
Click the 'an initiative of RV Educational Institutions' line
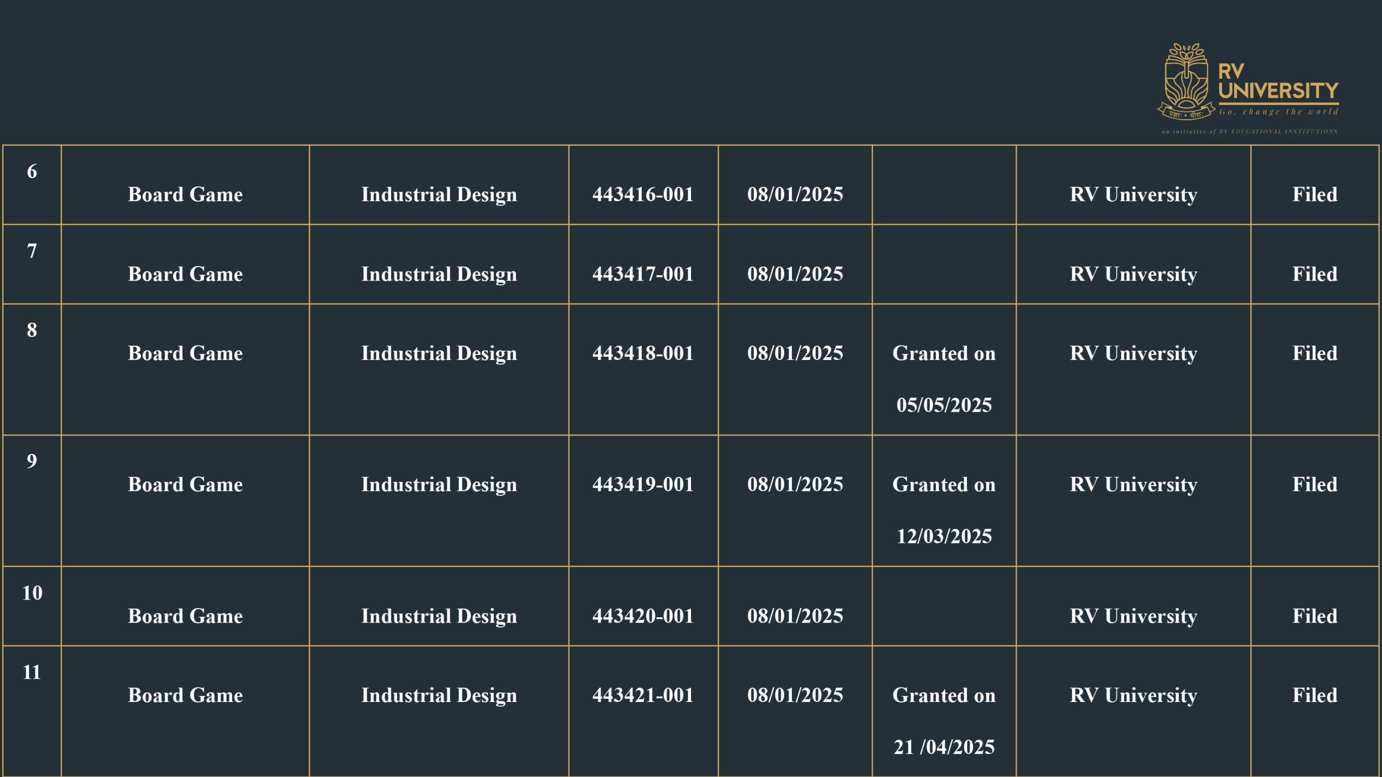tap(1250, 132)
